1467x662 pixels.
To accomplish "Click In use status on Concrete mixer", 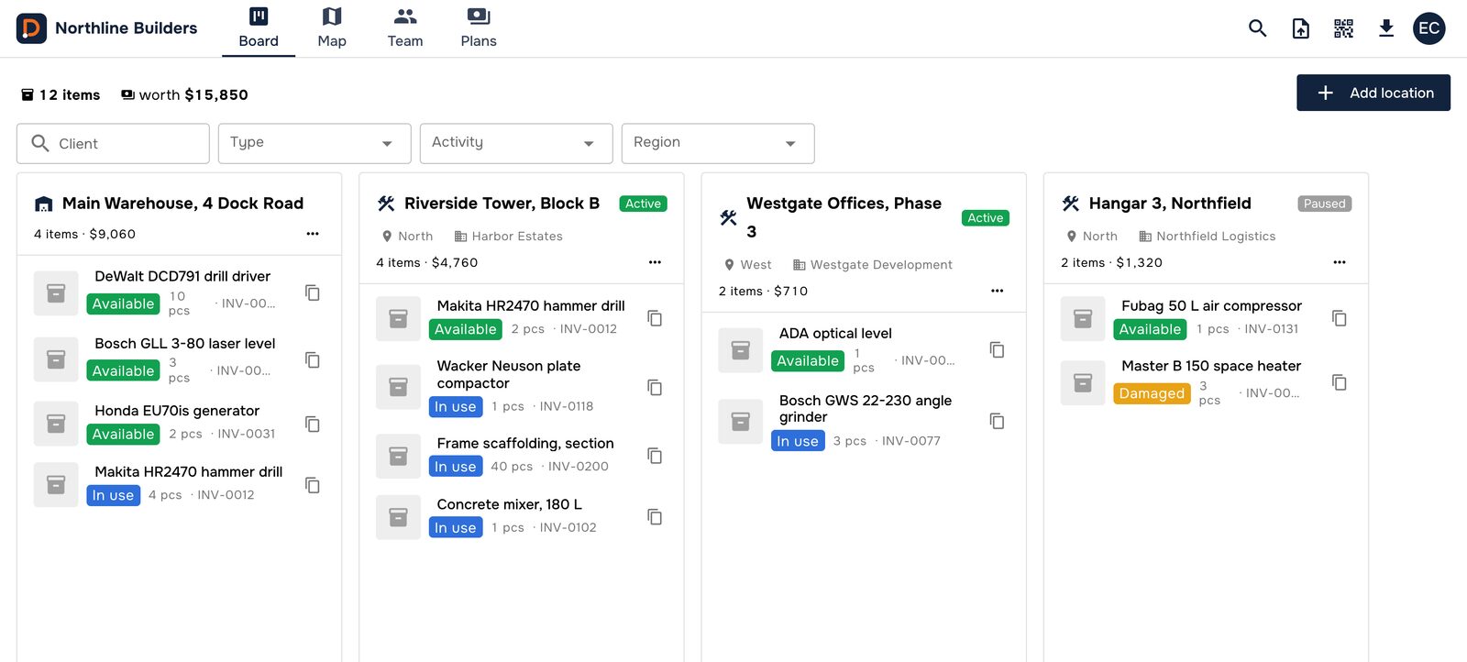I will (x=456, y=527).
